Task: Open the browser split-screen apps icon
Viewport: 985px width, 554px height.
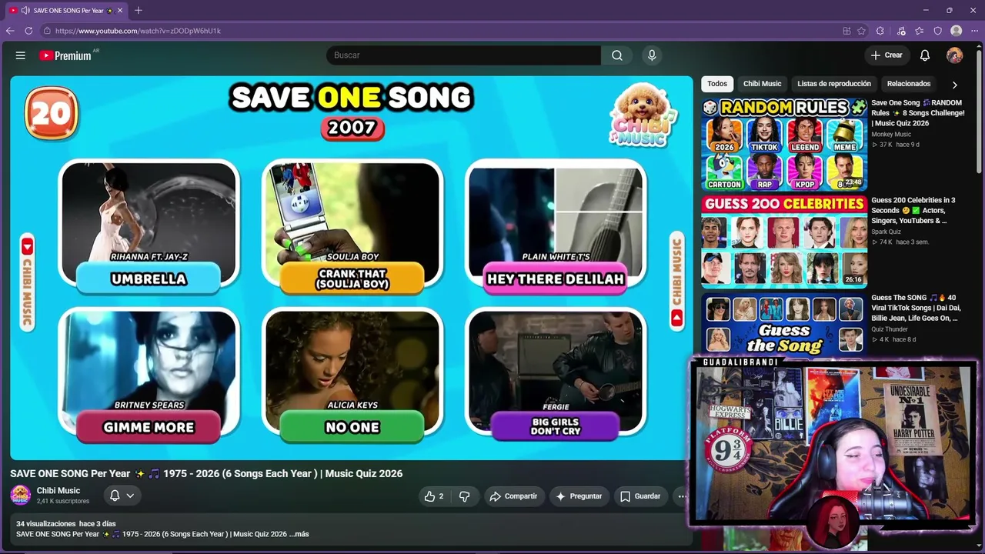Action: 846,31
